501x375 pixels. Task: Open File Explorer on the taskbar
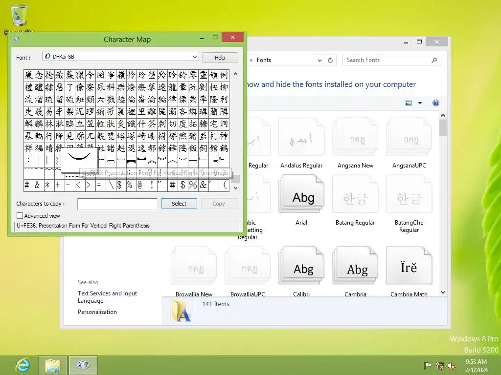tap(53, 365)
